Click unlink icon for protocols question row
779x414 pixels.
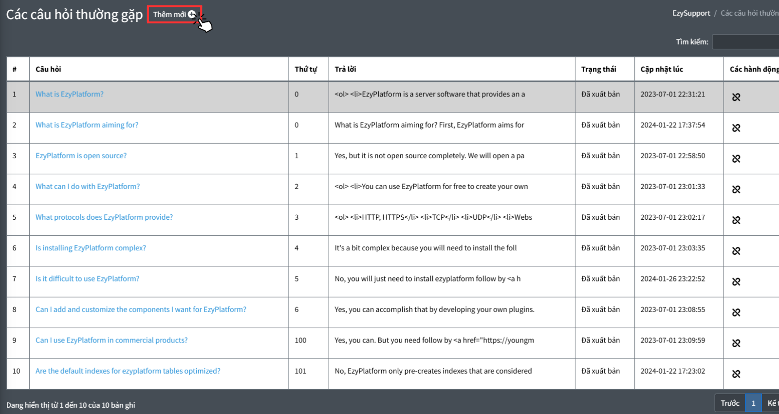tap(736, 220)
